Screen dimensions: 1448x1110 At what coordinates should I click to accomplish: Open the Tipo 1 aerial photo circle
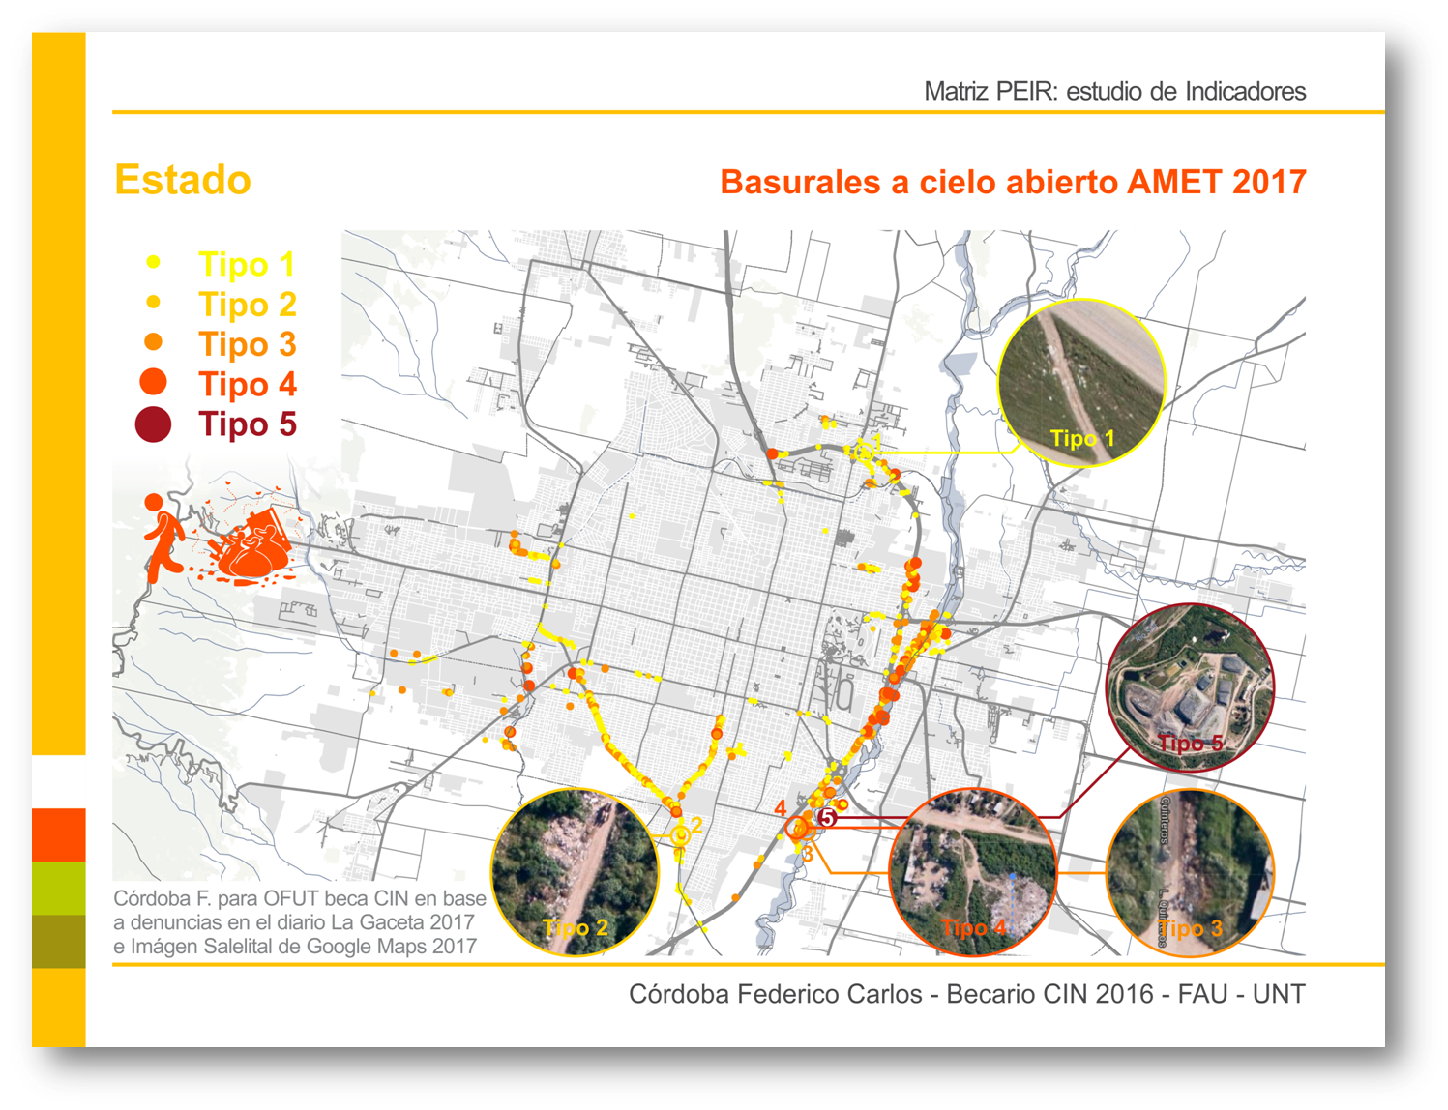pos(1081,383)
